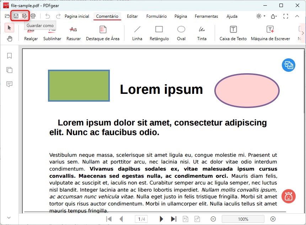
Task: Collapse the ribbon with the chevron
Action: 297,16
